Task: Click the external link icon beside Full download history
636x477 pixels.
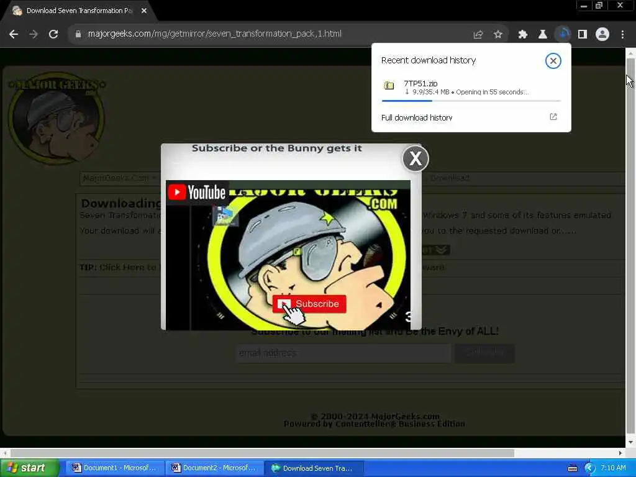Action: 553,117
